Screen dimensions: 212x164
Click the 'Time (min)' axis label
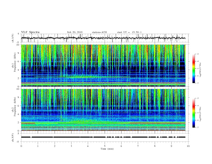(107, 149)
